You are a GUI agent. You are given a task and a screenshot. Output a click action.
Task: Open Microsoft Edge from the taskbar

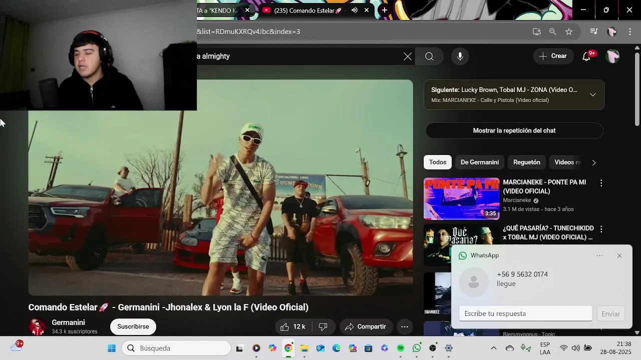pyautogui.click(x=337, y=348)
